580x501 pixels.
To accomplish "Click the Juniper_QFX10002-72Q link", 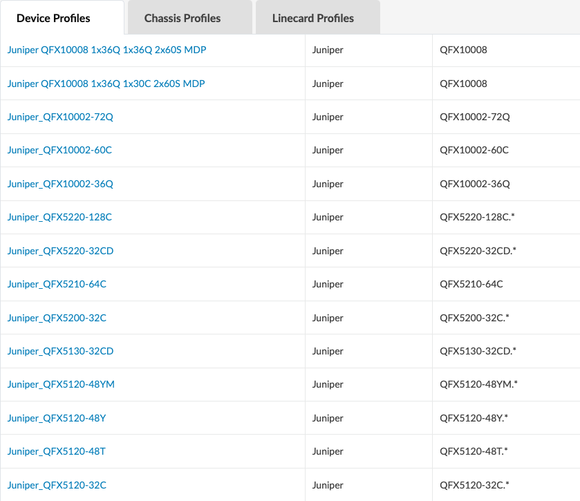I will (60, 117).
